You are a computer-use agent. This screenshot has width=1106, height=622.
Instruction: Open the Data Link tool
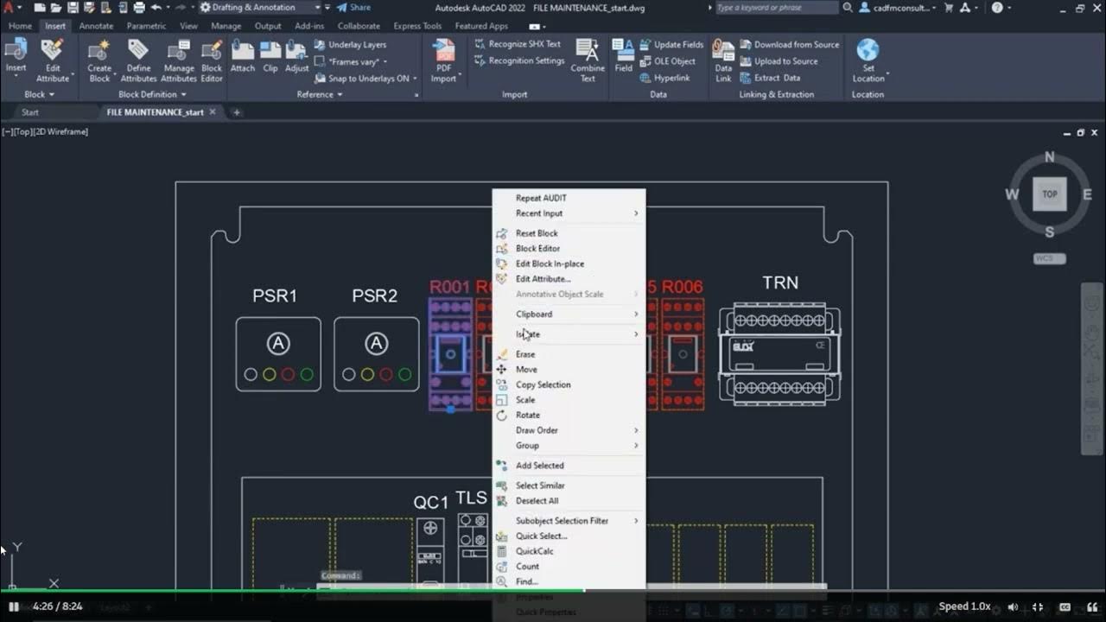pos(723,60)
